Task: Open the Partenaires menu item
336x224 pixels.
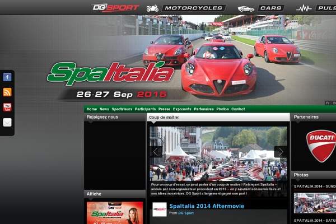Action: 204,109
